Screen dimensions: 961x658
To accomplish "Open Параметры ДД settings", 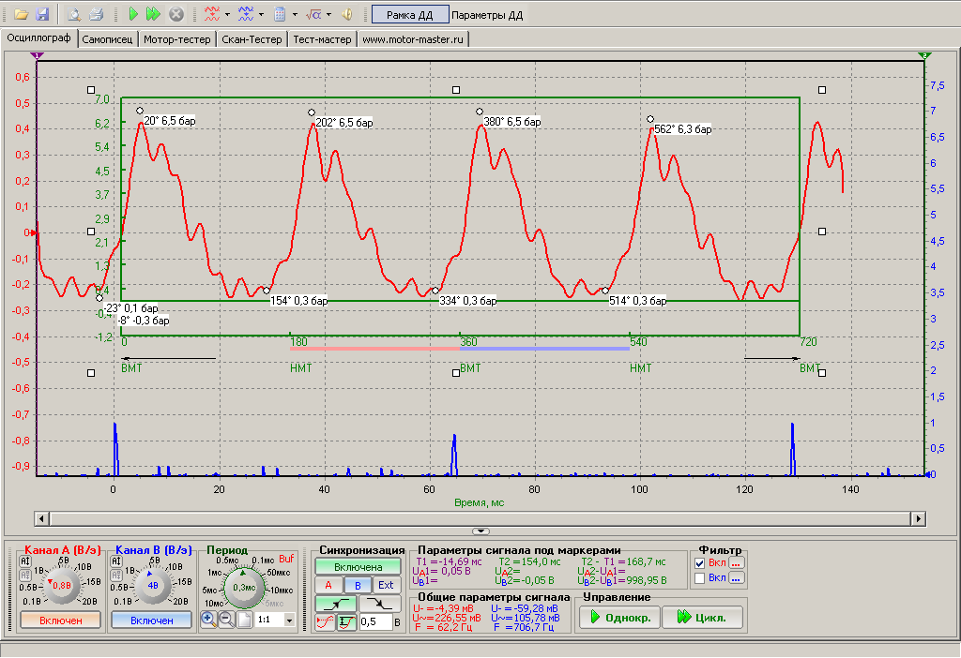I will (x=487, y=15).
